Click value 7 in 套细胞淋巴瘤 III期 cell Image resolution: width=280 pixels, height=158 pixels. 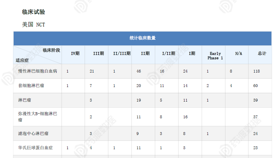point(91,85)
